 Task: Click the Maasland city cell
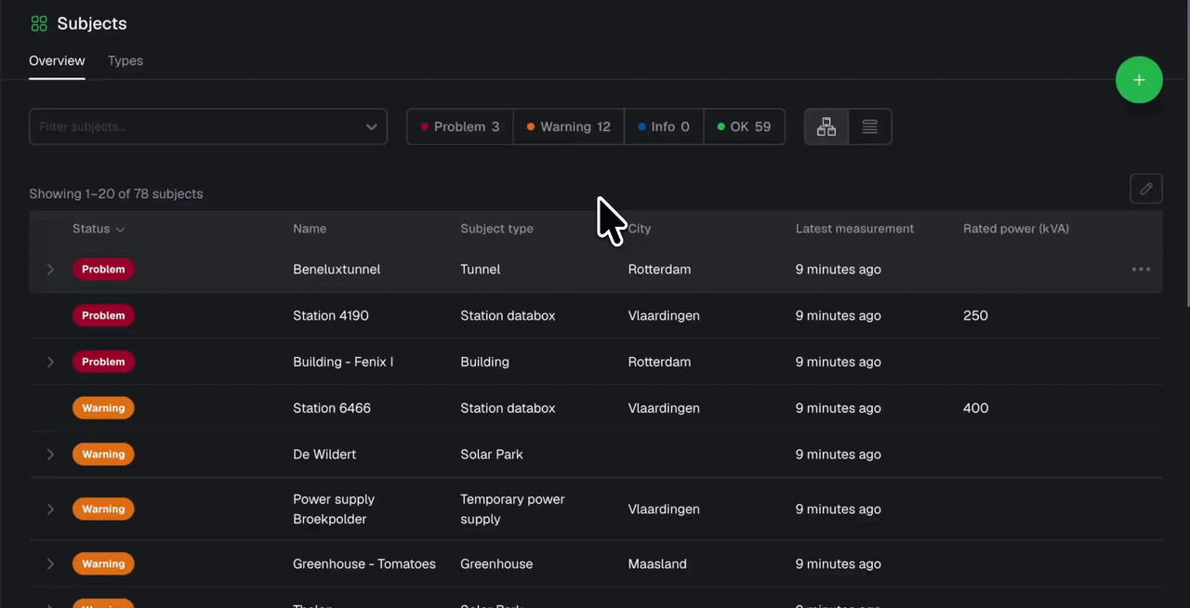pyautogui.click(x=657, y=564)
